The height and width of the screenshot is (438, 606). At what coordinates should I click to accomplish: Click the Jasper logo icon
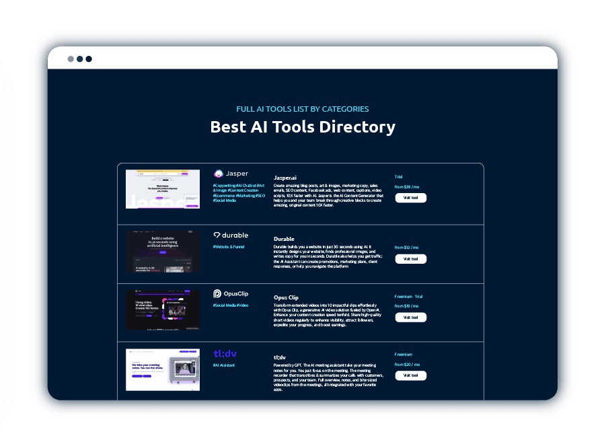[x=219, y=174]
